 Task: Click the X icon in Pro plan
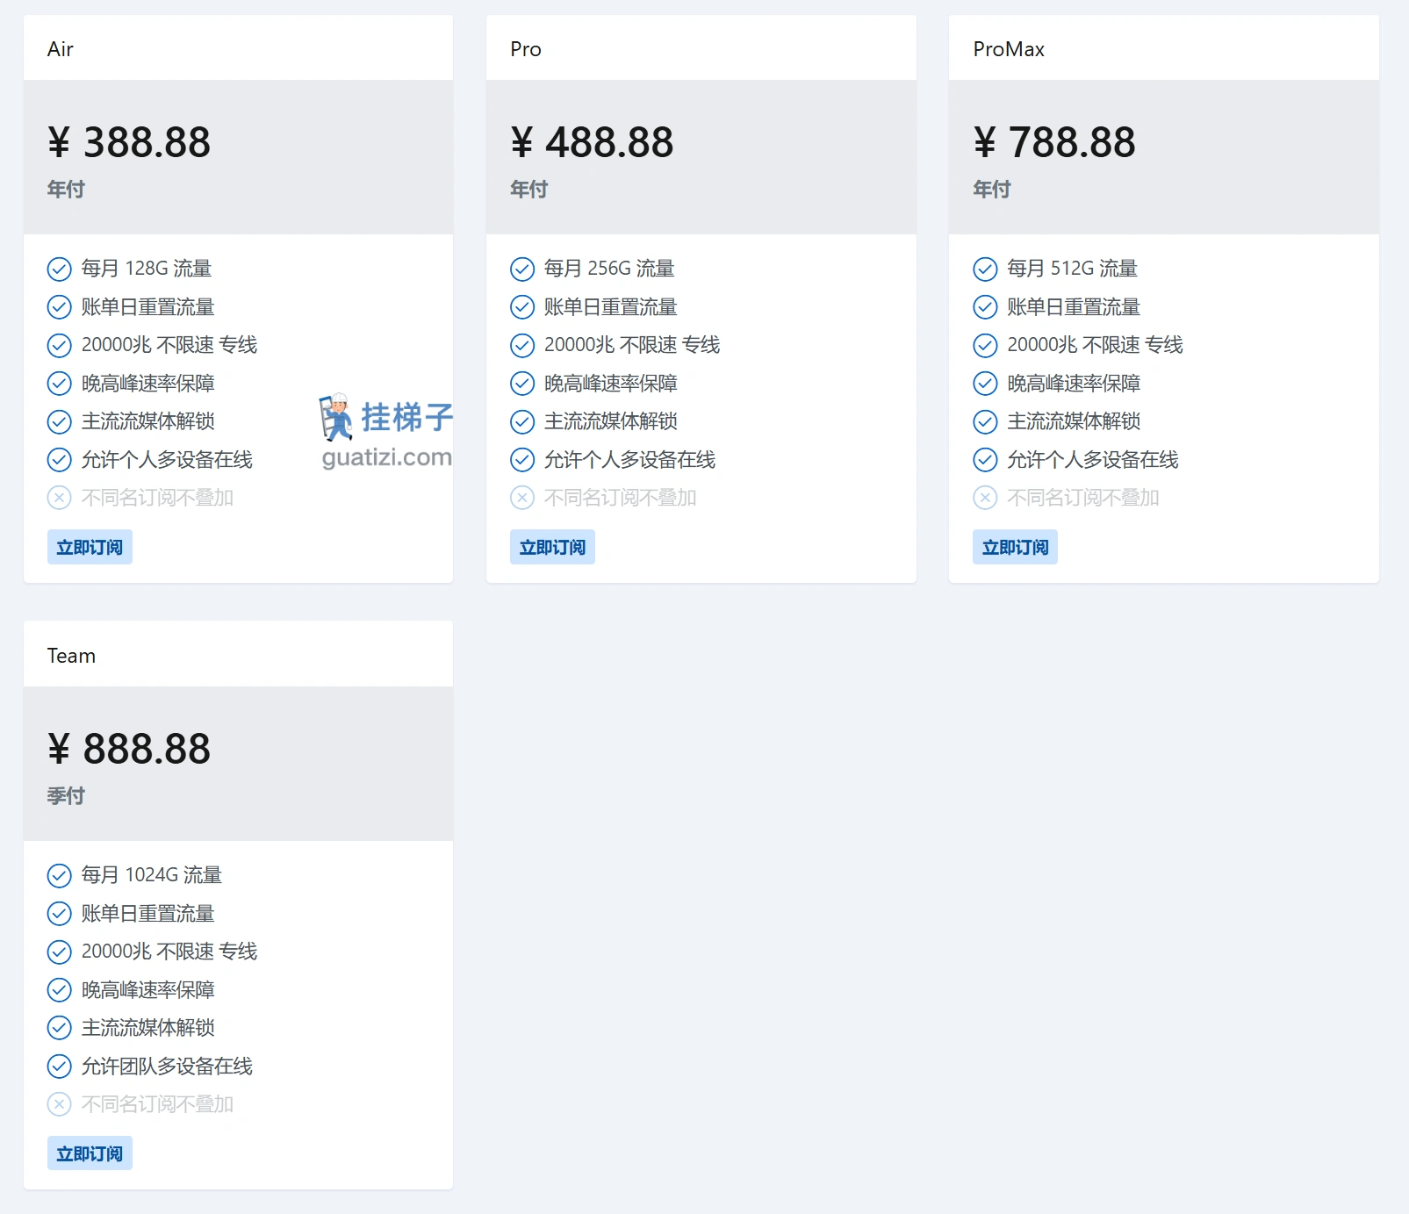[x=522, y=498]
